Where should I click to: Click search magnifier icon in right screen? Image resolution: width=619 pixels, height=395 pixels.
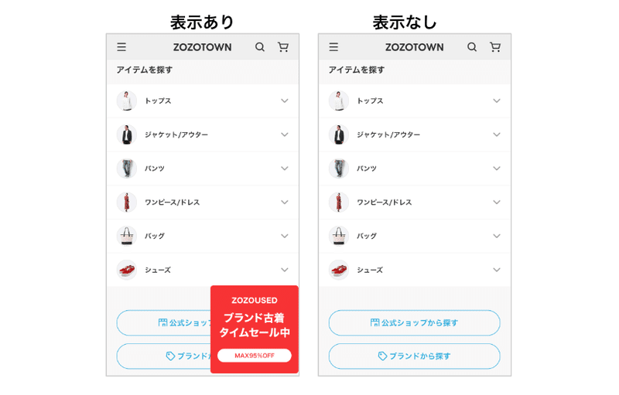[472, 47]
